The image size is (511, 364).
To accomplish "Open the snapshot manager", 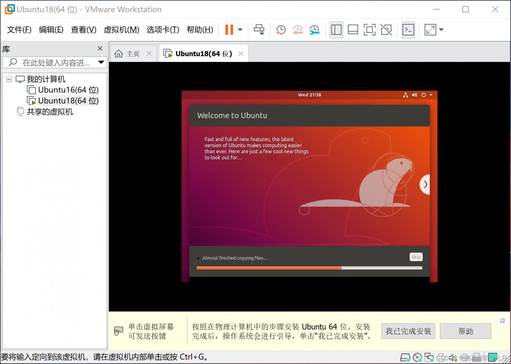I will click(315, 30).
